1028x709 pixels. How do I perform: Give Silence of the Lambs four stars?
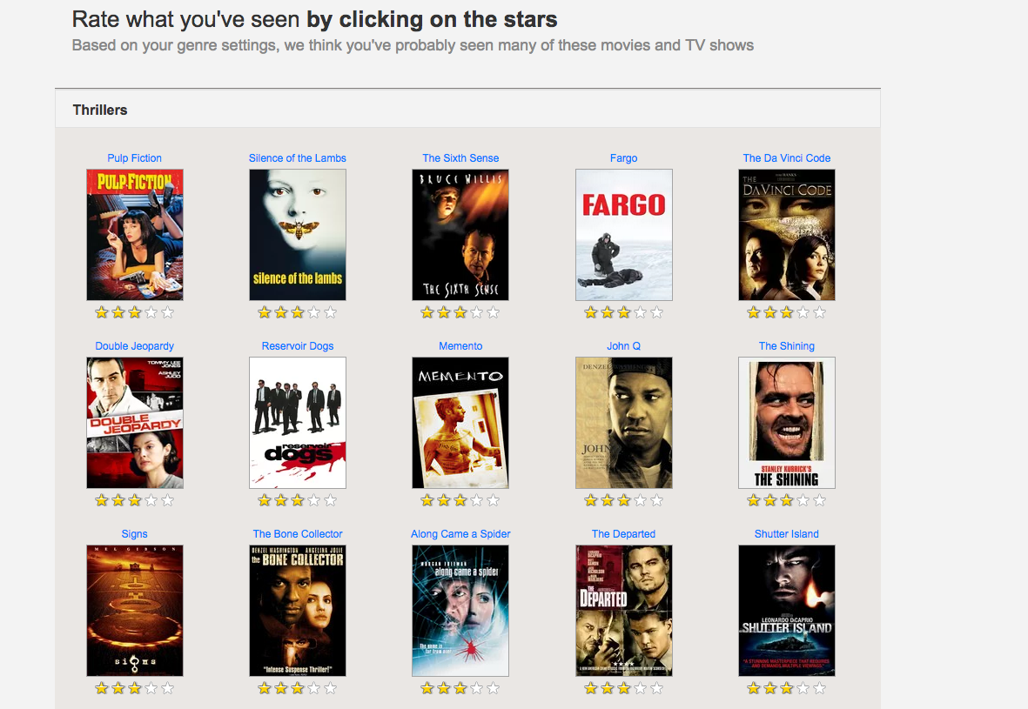click(x=314, y=312)
